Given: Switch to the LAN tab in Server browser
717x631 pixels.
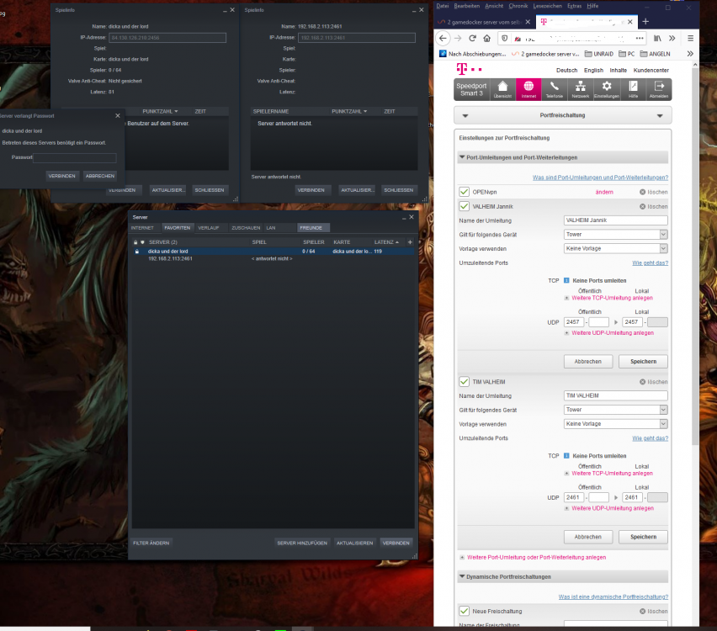Looking at the screenshot, I should point(271,228).
